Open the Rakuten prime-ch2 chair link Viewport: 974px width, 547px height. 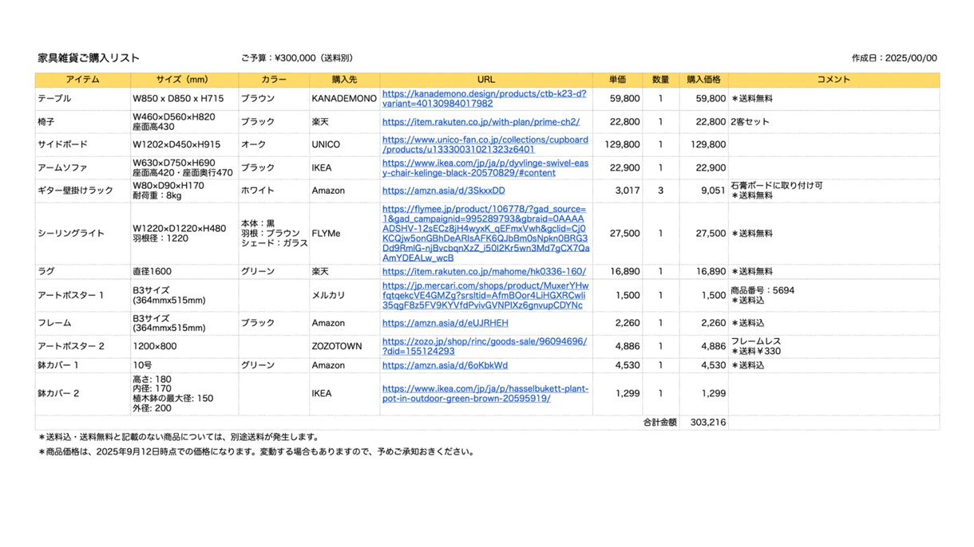click(481, 122)
